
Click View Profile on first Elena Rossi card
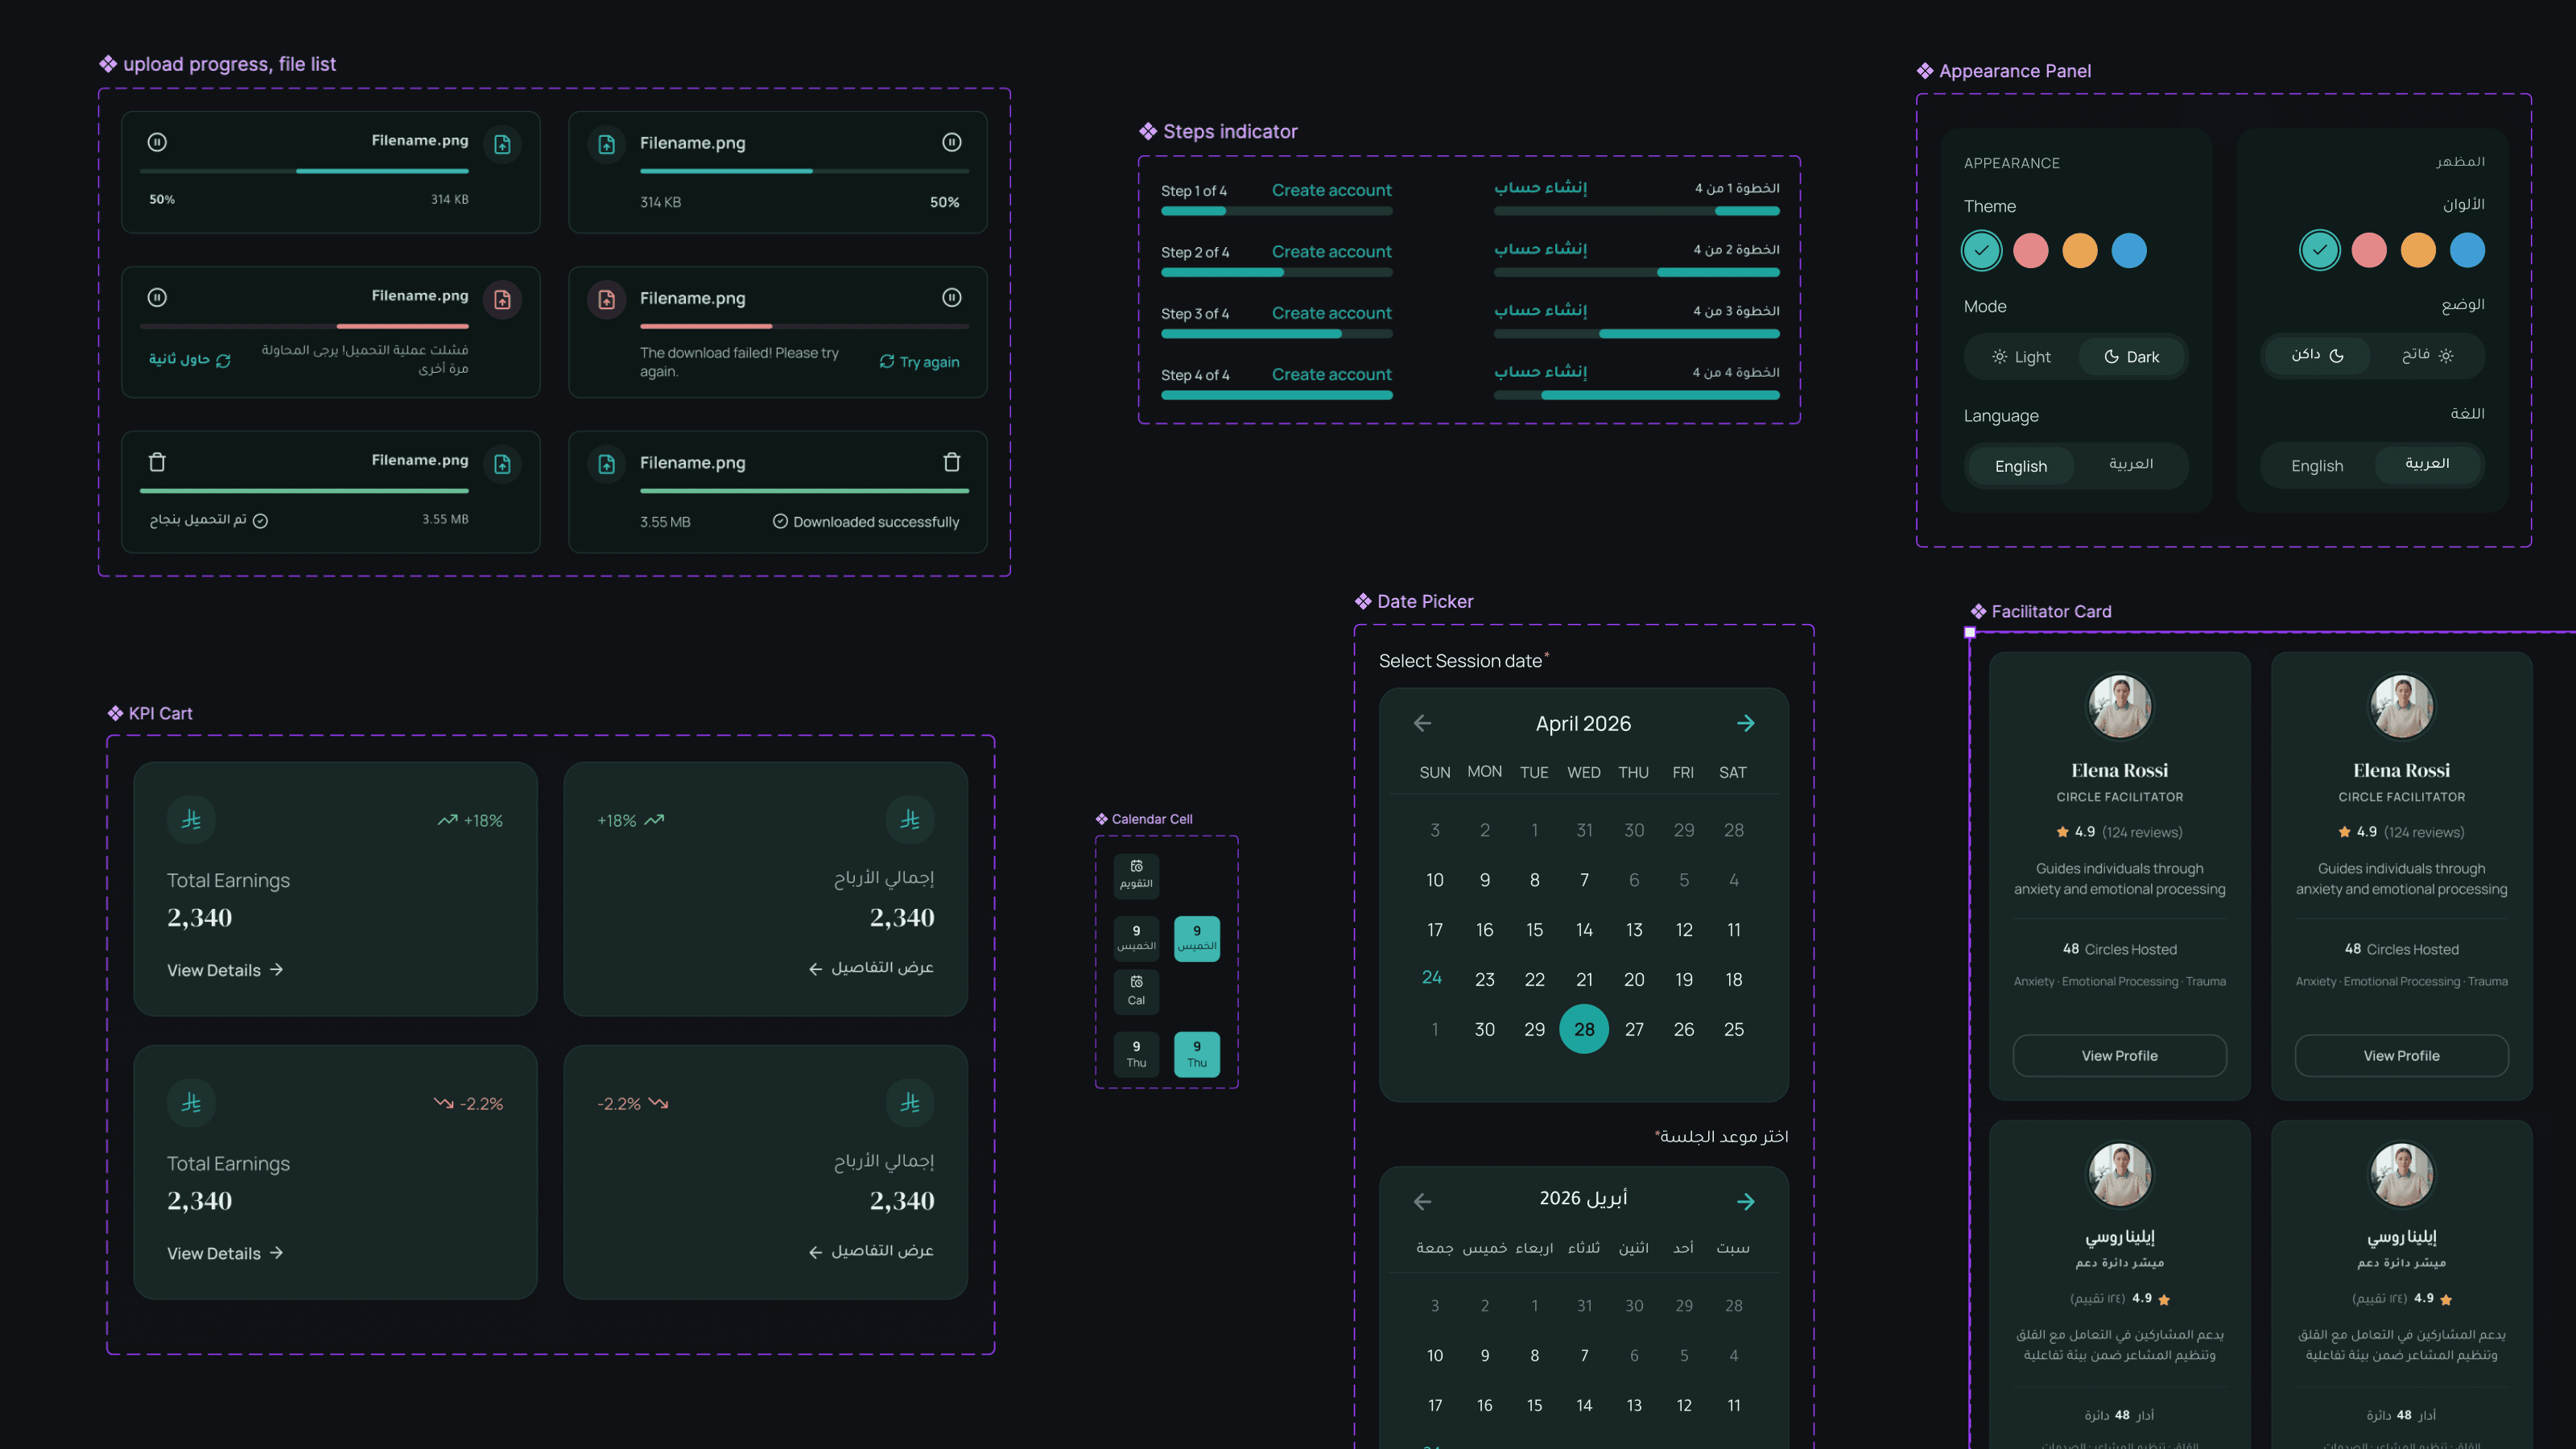point(2119,1055)
